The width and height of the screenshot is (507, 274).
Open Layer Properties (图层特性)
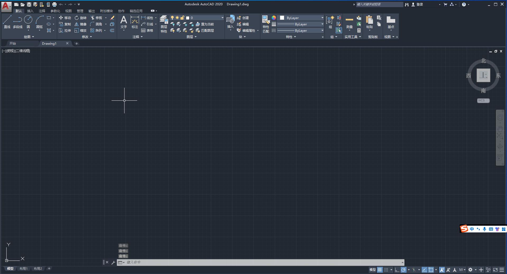point(164,24)
